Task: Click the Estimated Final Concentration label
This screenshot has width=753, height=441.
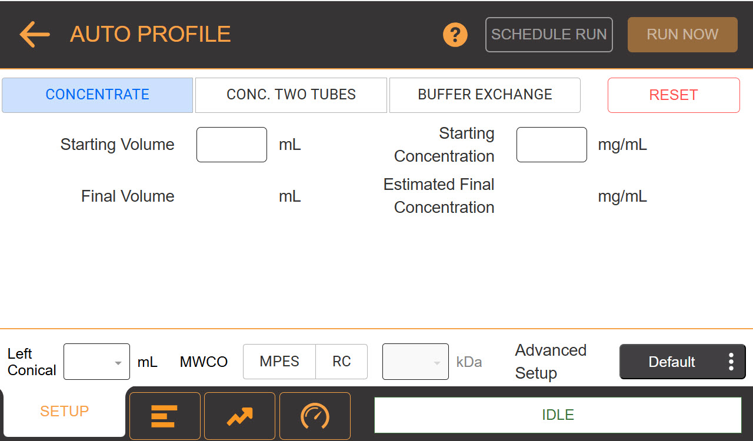Action: click(439, 196)
